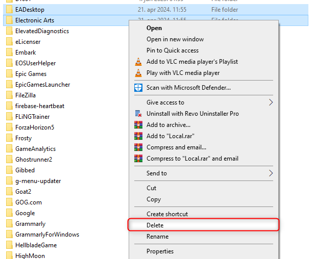The image size is (314, 259).
Task: Click the FileZilla folder icon
Action: [x=9, y=95]
